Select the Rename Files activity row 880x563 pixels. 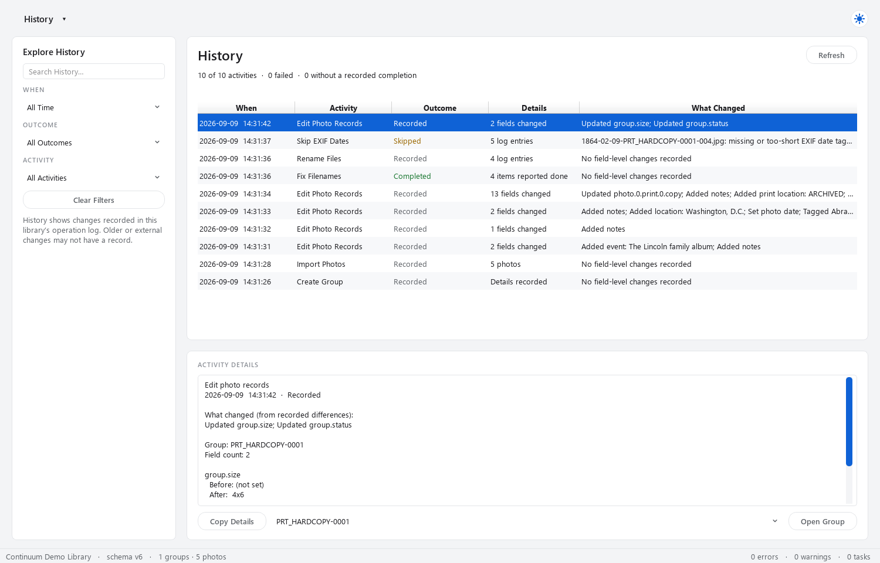[x=527, y=158]
